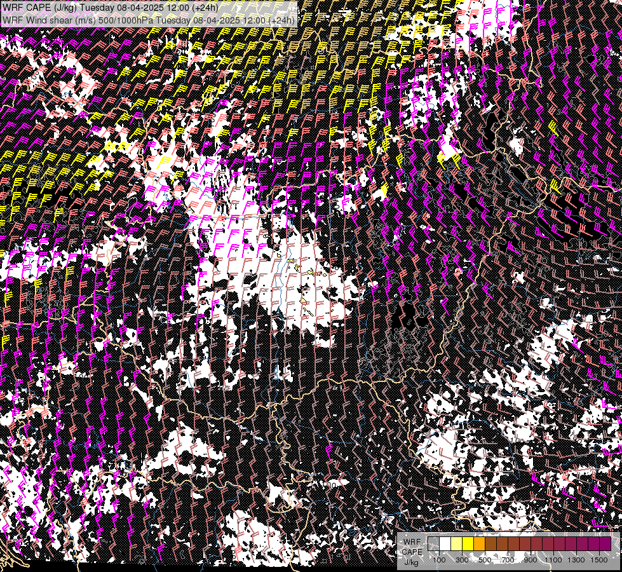Select the orange legend swatch
The height and width of the screenshot is (572, 622).
click(x=479, y=544)
